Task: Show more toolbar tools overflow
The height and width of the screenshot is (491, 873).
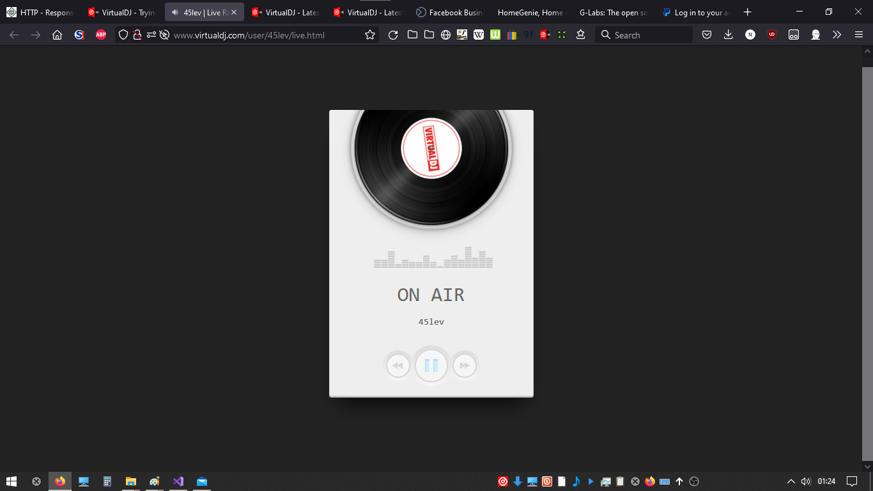Action: point(837,35)
